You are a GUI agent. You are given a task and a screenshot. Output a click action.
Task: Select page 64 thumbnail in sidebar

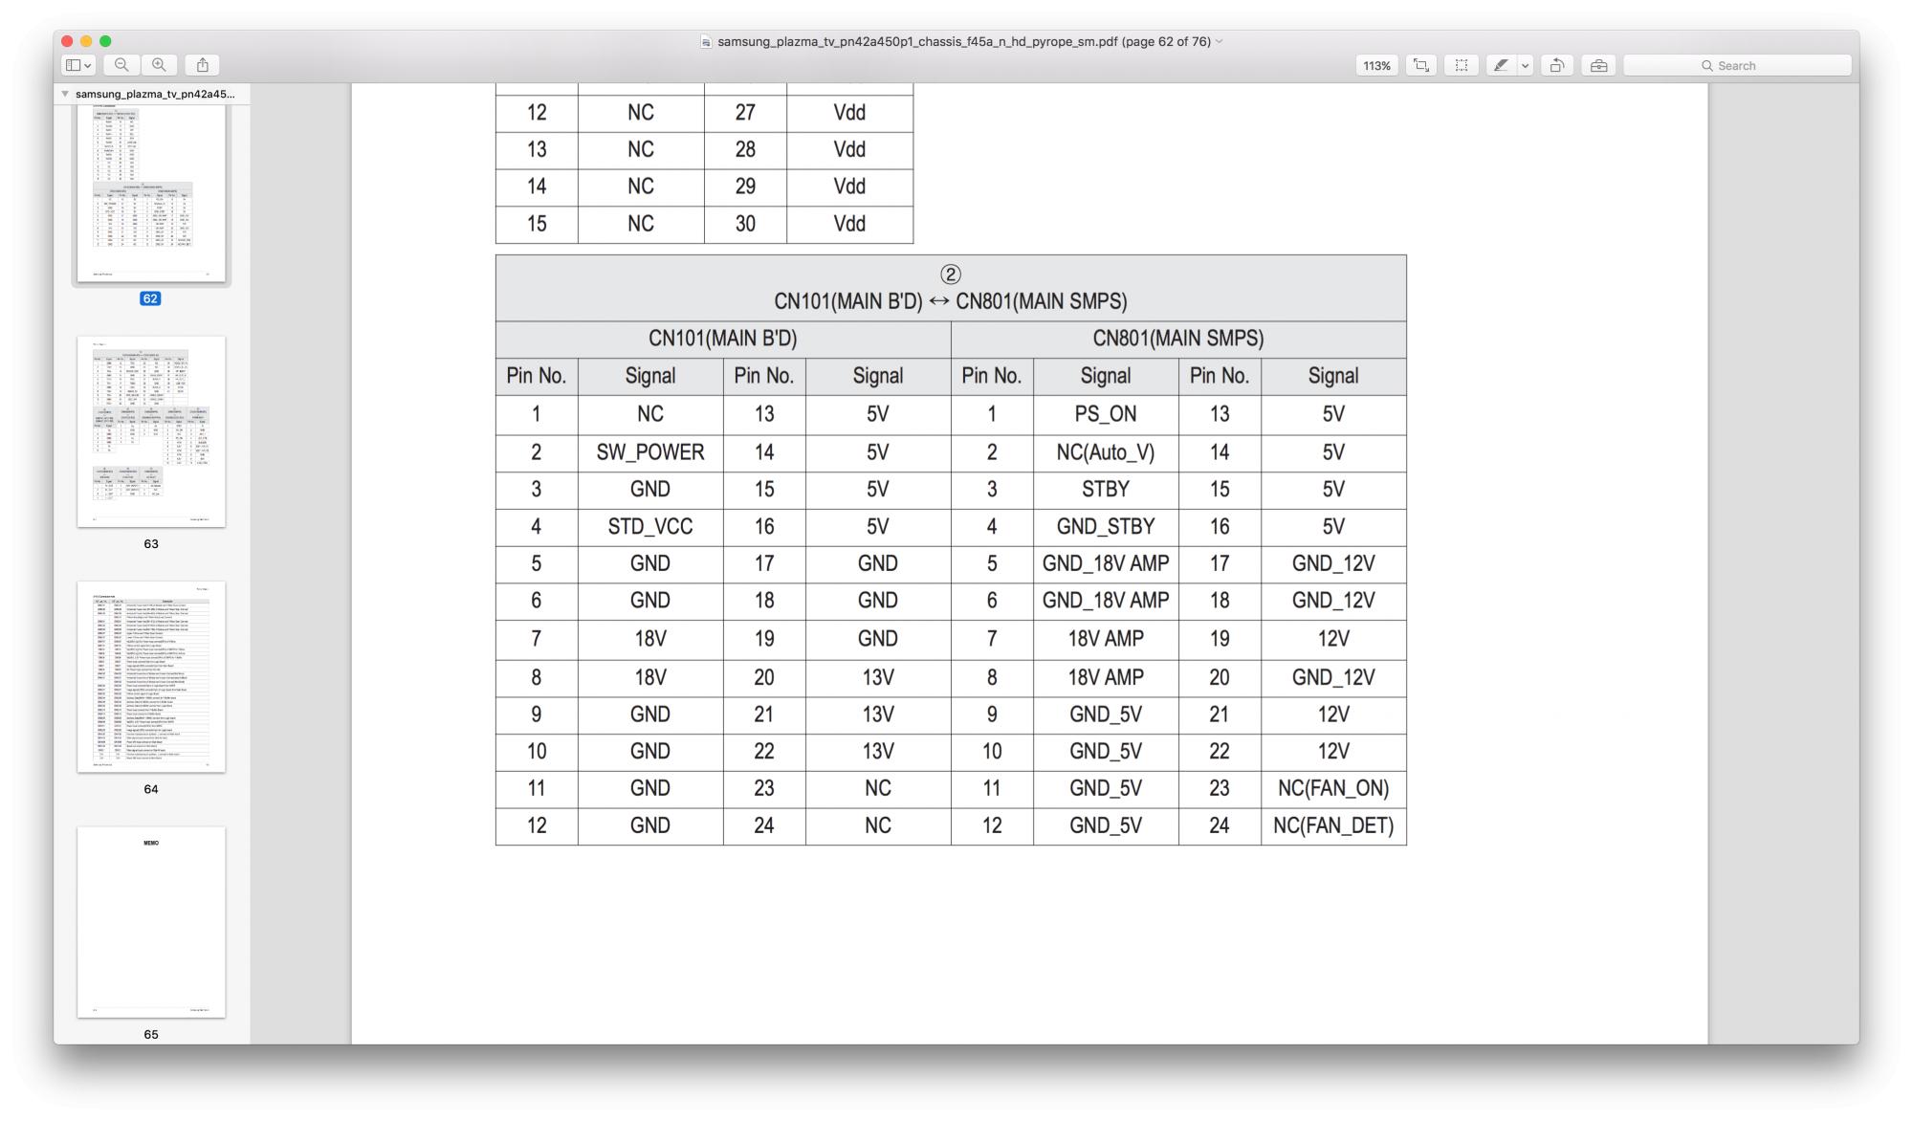click(x=151, y=676)
